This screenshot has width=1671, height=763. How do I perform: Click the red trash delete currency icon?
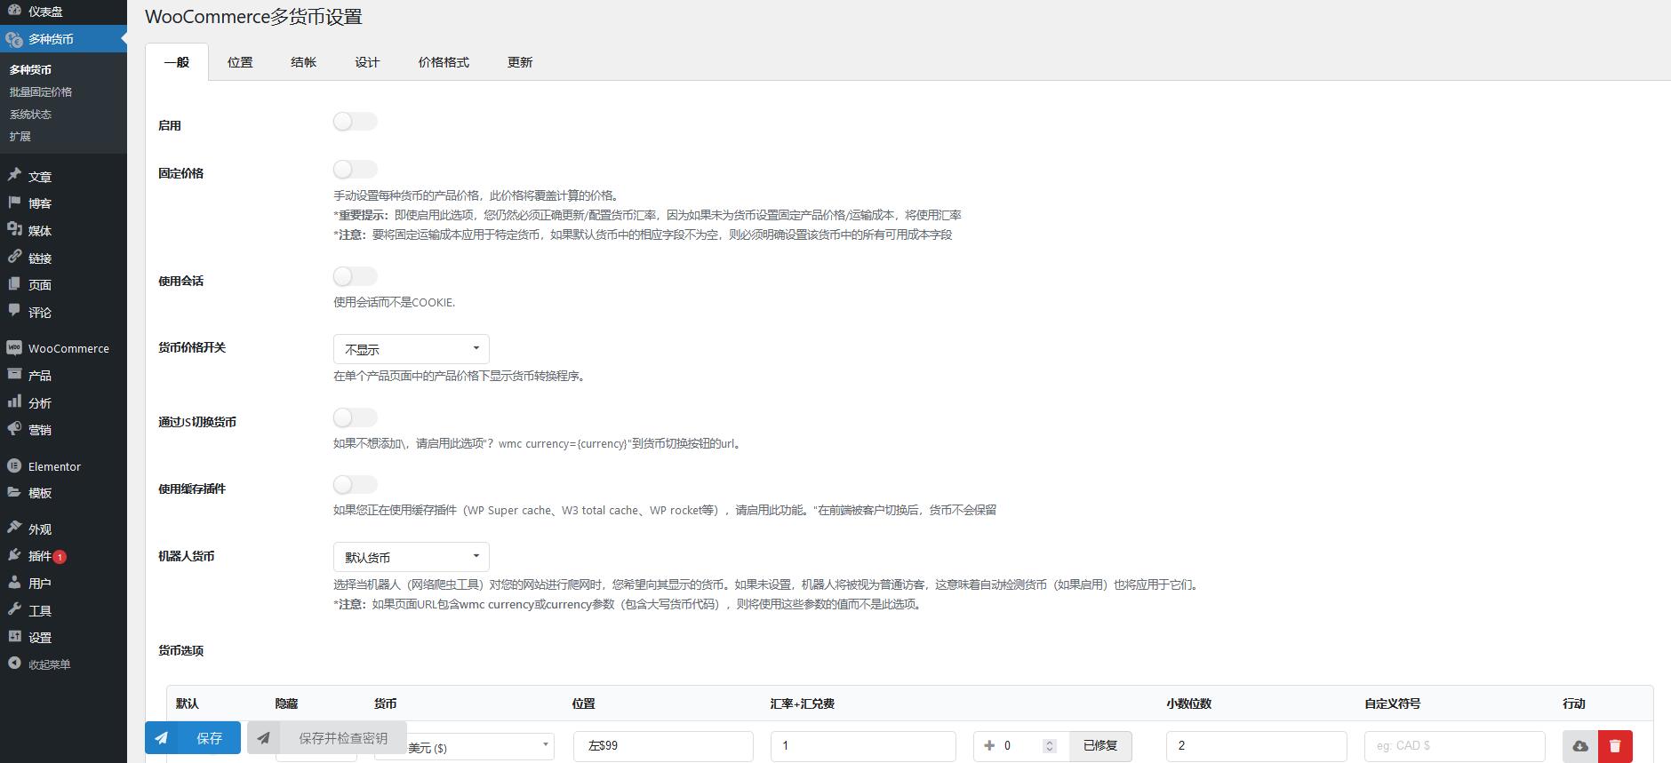point(1615,746)
